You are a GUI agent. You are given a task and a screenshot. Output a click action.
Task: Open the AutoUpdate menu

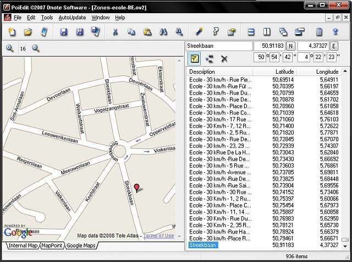click(72, 18)
